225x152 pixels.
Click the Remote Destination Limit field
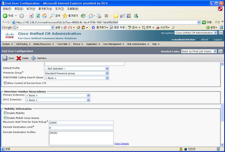tap(81, 128)
